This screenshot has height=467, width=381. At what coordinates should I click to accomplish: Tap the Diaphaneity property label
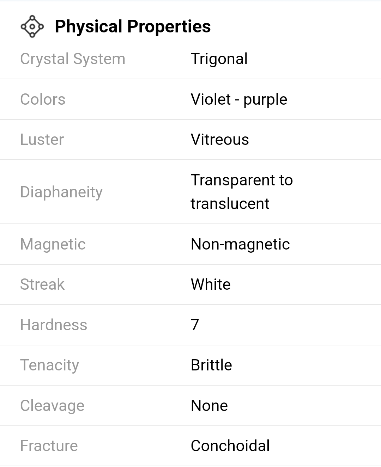(x=61, y=192)
